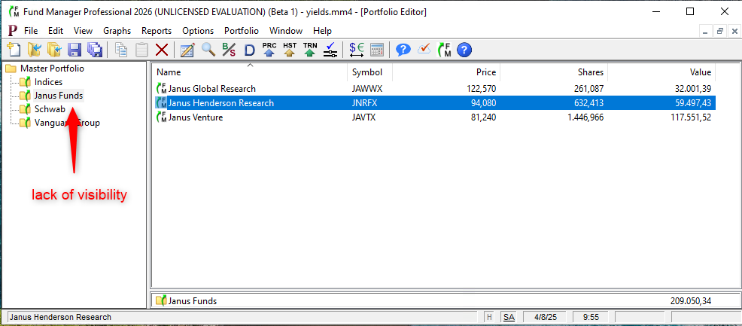
Task: Open the Help menu
Action: tap(322, 31)
